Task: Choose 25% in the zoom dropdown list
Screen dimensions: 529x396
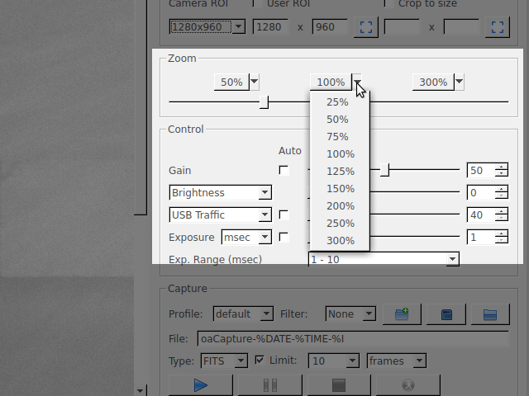Action: pyautogui.click(x=337, y=102)
